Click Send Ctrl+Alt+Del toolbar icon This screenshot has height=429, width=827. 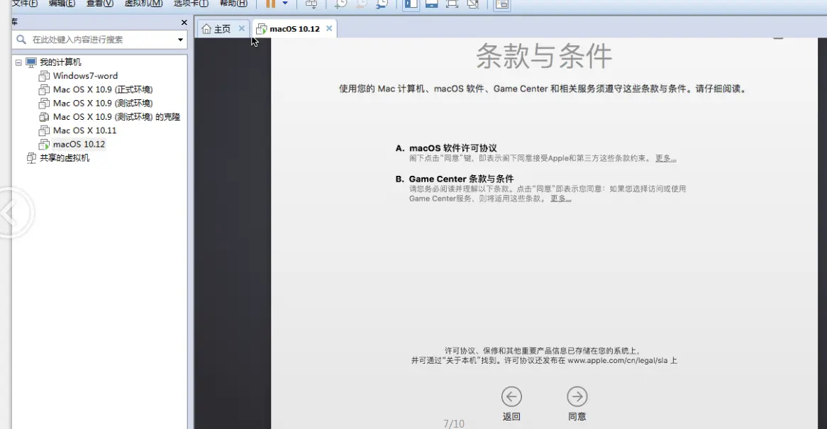(x=311, y=4)
